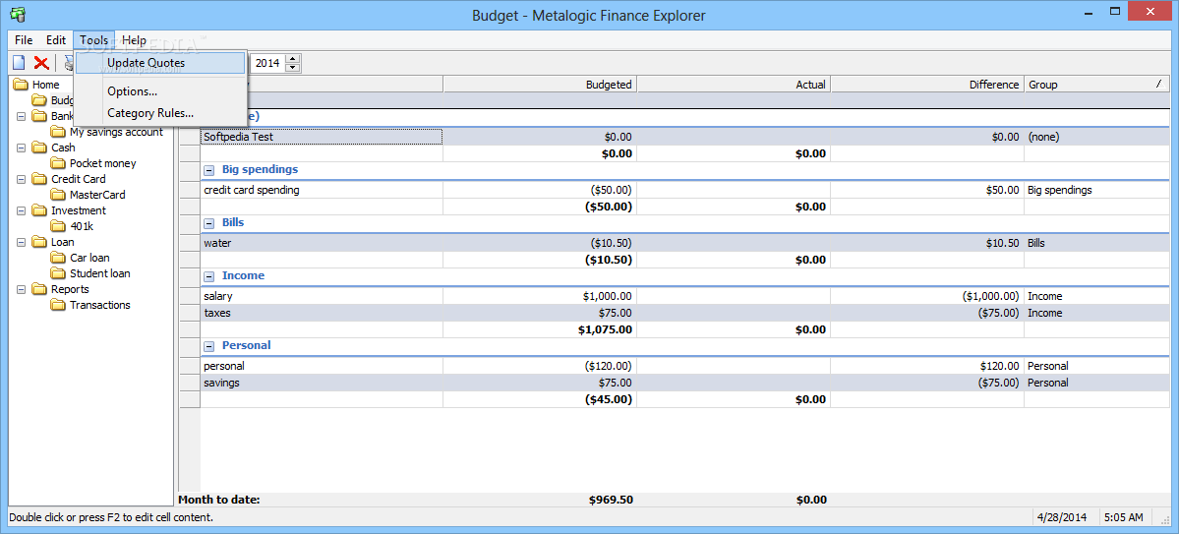Click the Transactions folder icon
1179x534 pixels.
[x=58, y=306]
